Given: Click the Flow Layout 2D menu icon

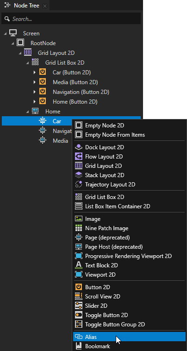Looking at the screenshot, I should point(79,156).
